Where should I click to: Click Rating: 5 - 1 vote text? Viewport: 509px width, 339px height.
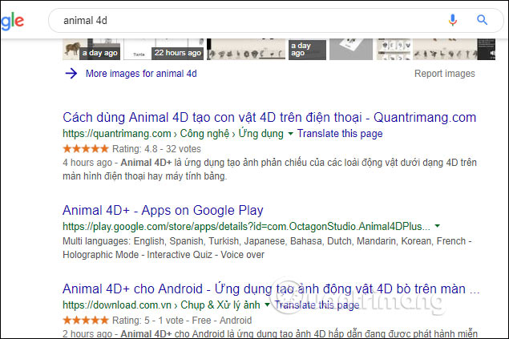pyautogui.click(x=147, y=321)
